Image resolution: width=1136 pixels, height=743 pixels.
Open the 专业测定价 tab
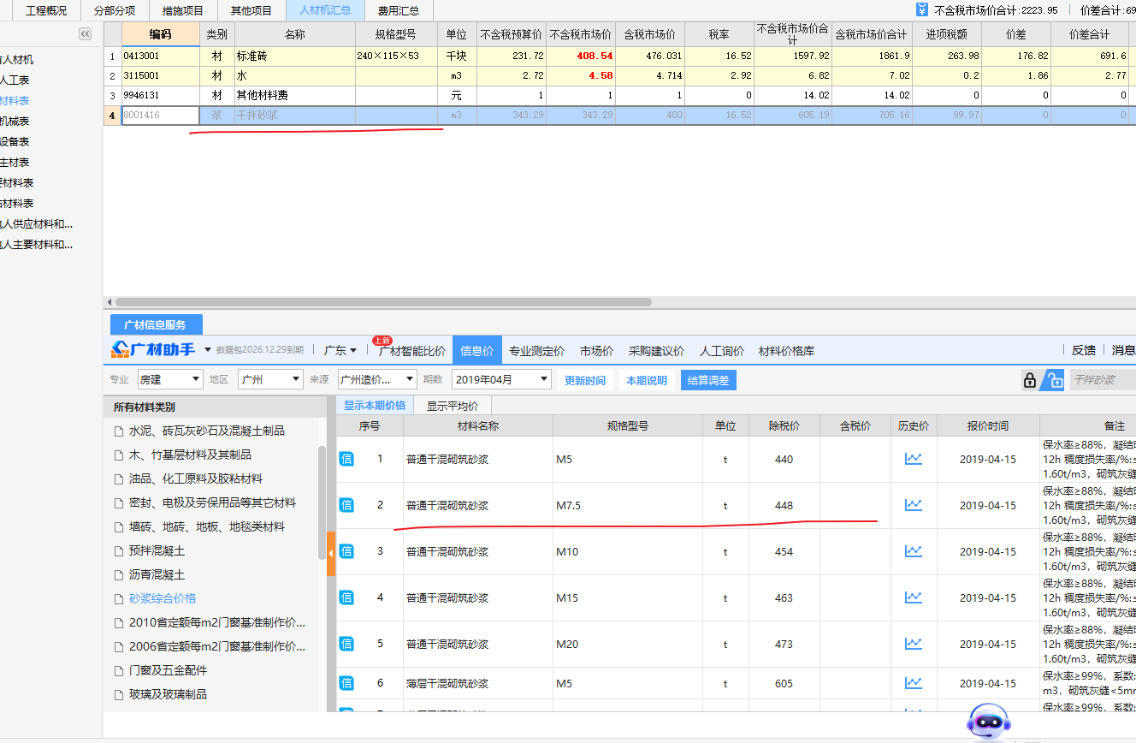click(x=536, y=351)
